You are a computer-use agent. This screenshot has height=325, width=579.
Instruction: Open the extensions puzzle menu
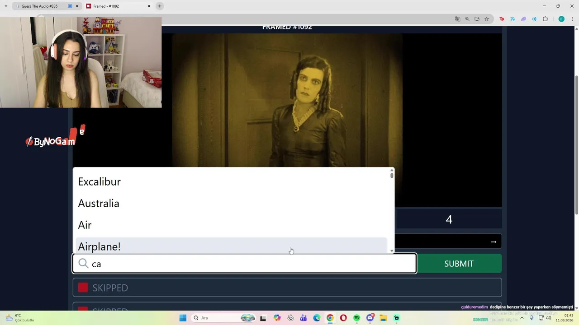[x=545, y=19]
